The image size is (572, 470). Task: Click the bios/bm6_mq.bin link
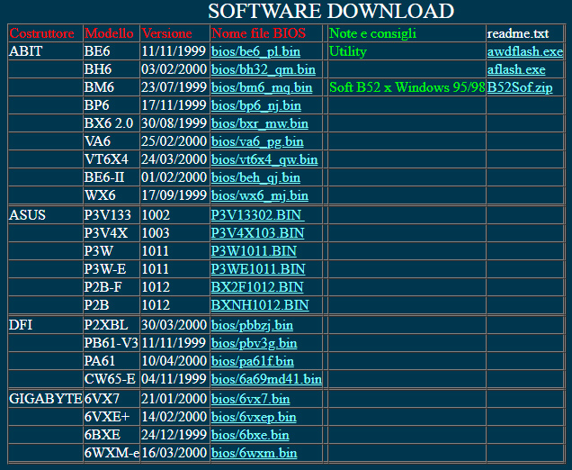[261, 87]
